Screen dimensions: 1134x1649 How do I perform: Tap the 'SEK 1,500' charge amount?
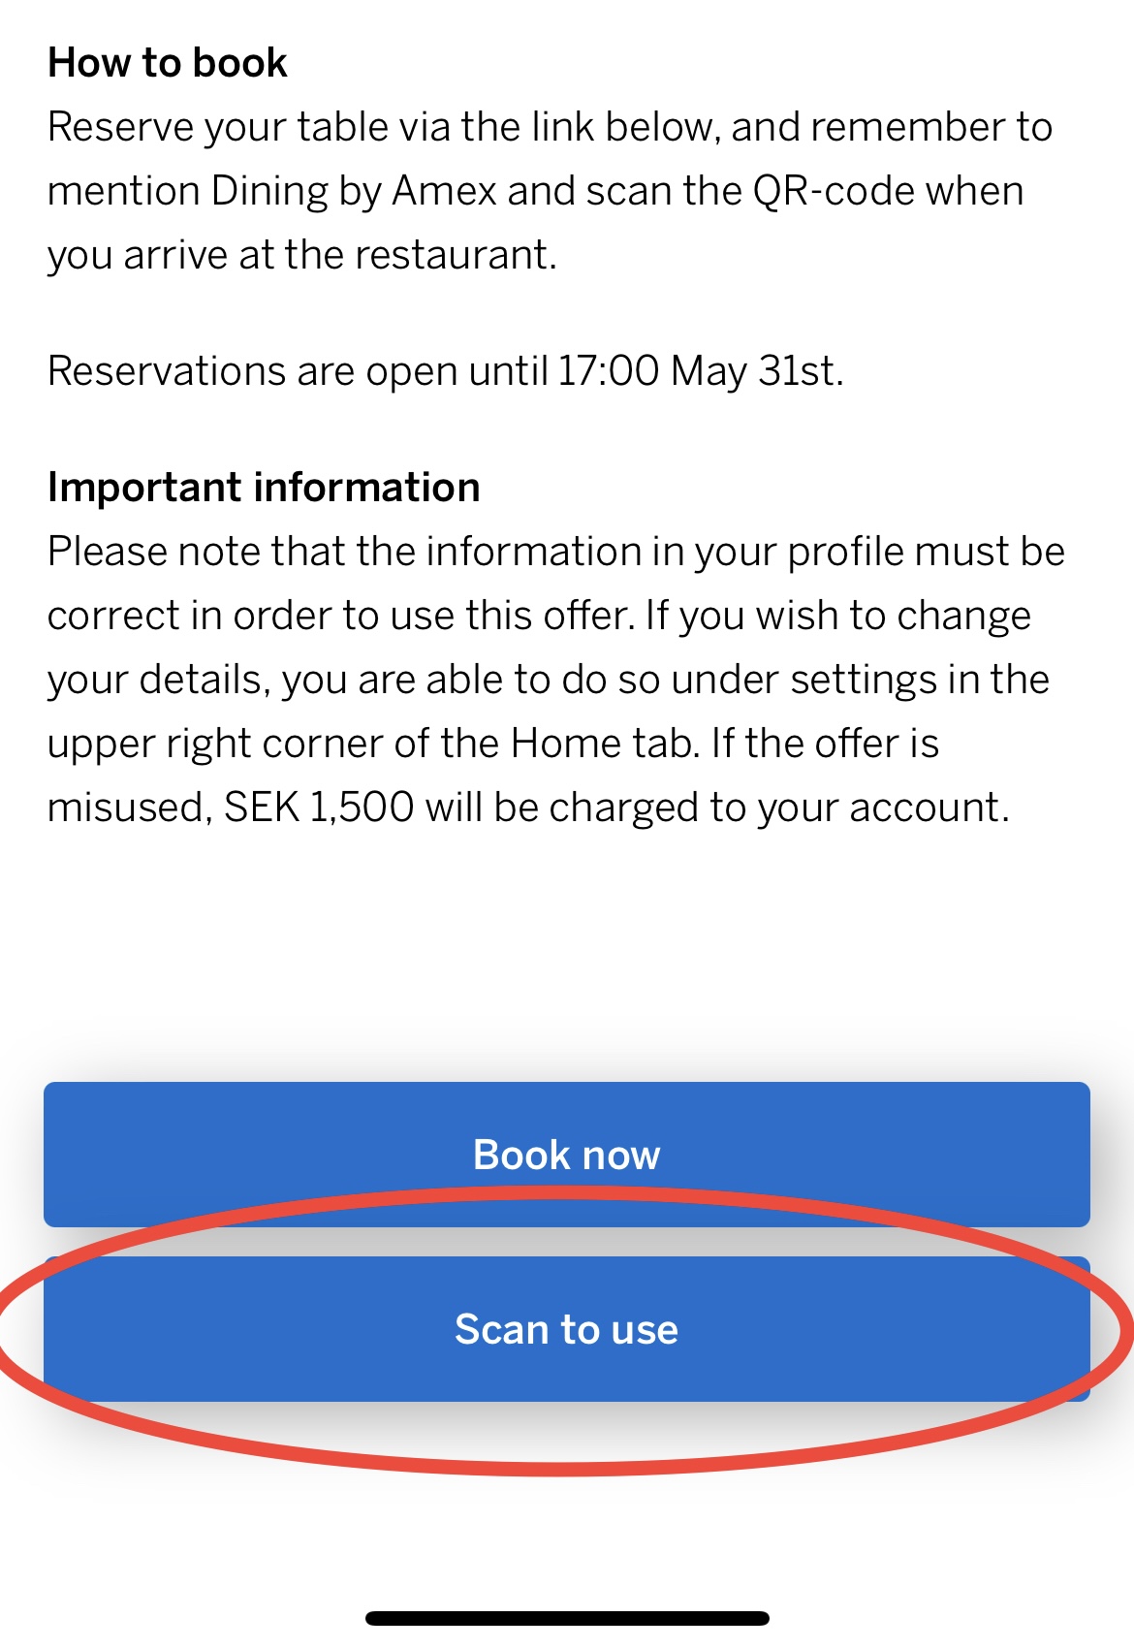click(x=319, y=808)
